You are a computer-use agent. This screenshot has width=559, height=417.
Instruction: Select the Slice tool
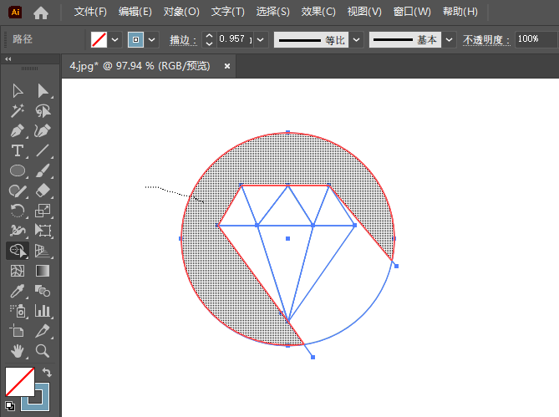[x=43, y=331]
